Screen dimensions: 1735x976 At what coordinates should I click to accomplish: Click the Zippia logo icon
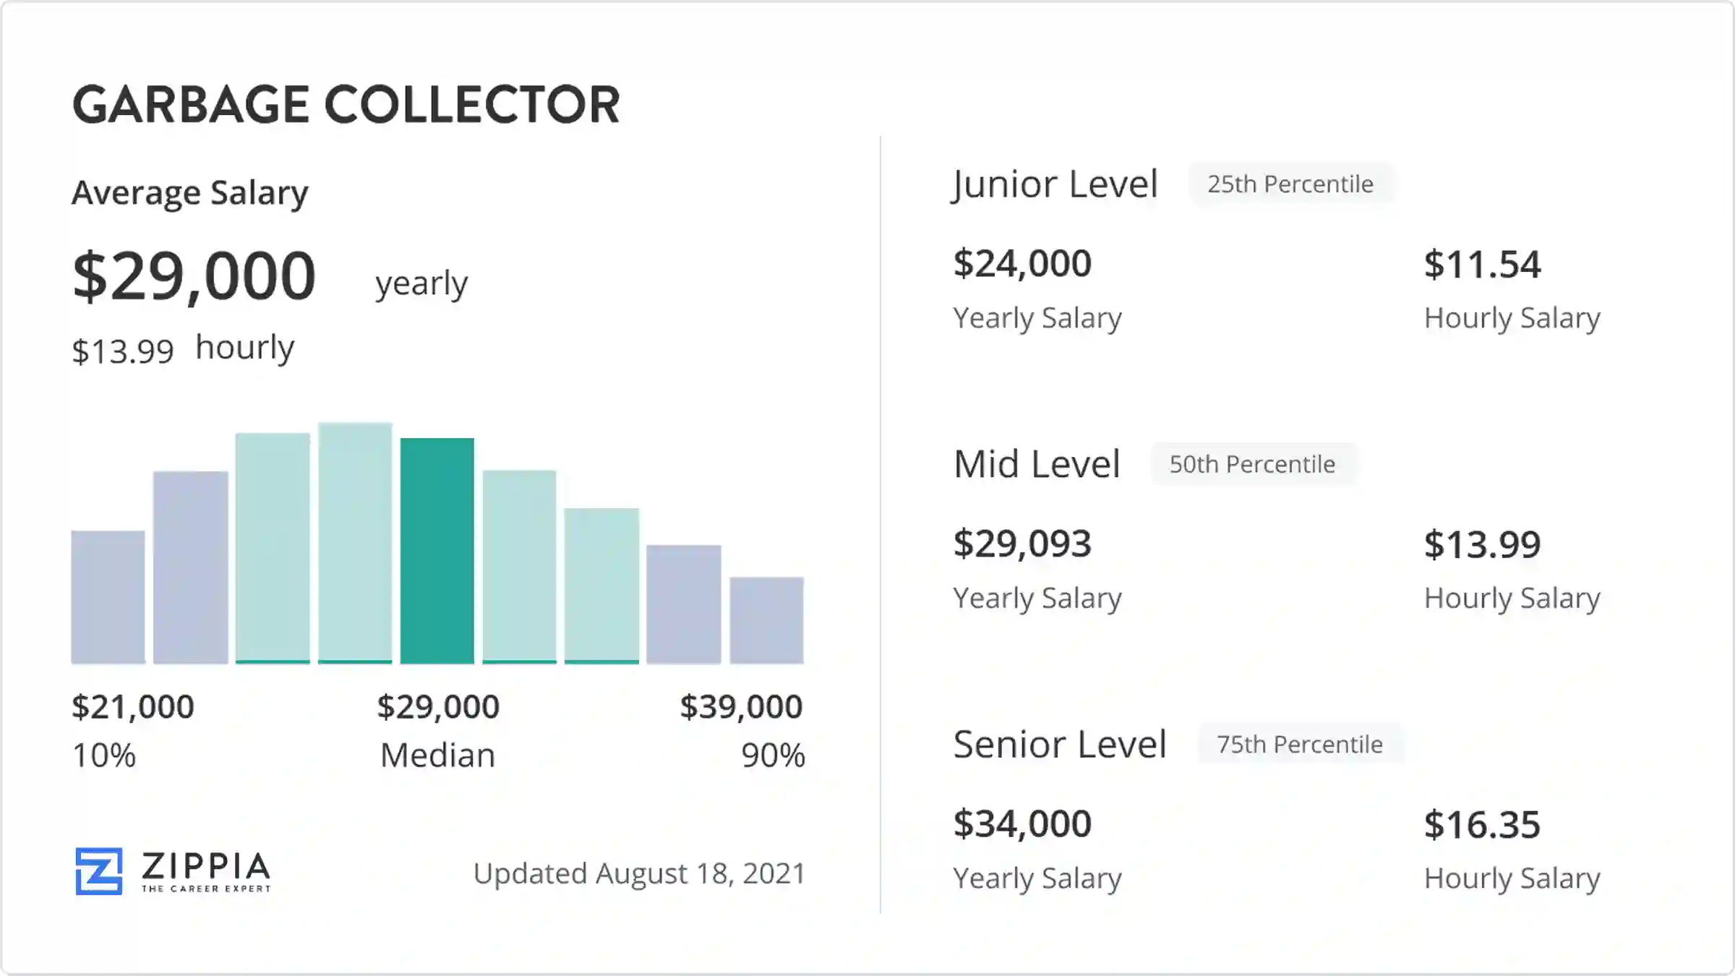click(x=99, y=870)
